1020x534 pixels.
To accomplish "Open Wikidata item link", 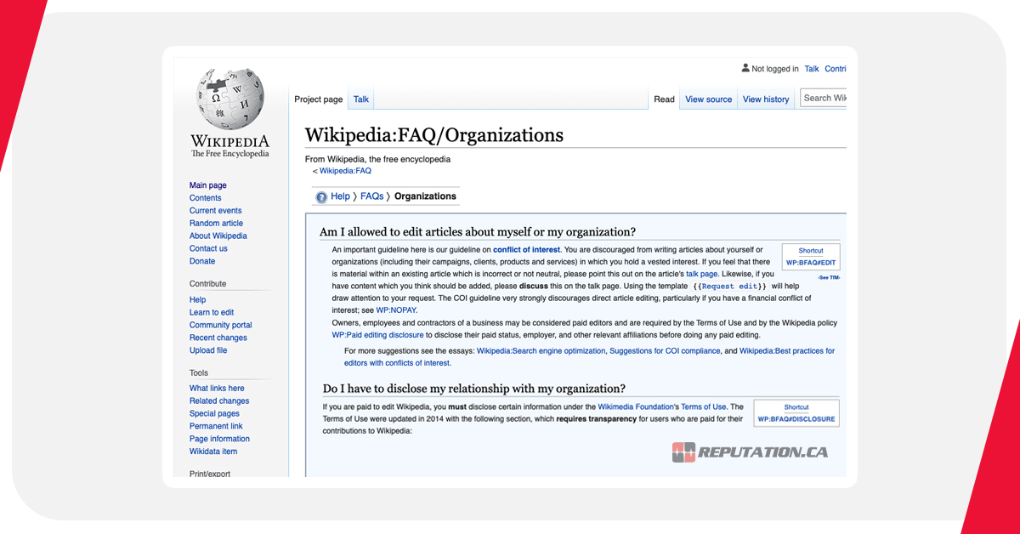I will coord(213,452).
